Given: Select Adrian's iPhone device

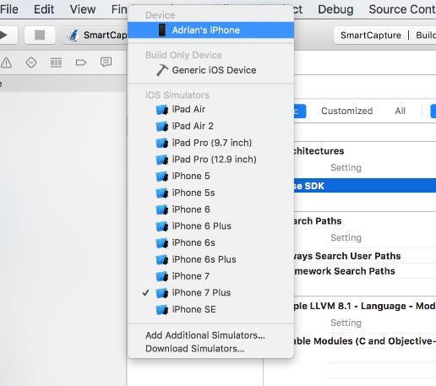Looking at the screenshot, I should click(x=210, y=30).
